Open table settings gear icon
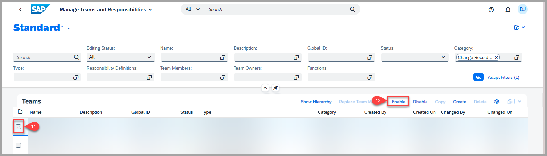 497,102
